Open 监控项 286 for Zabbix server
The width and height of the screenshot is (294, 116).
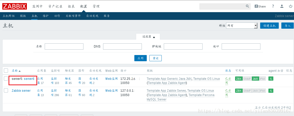coord(55,93)
